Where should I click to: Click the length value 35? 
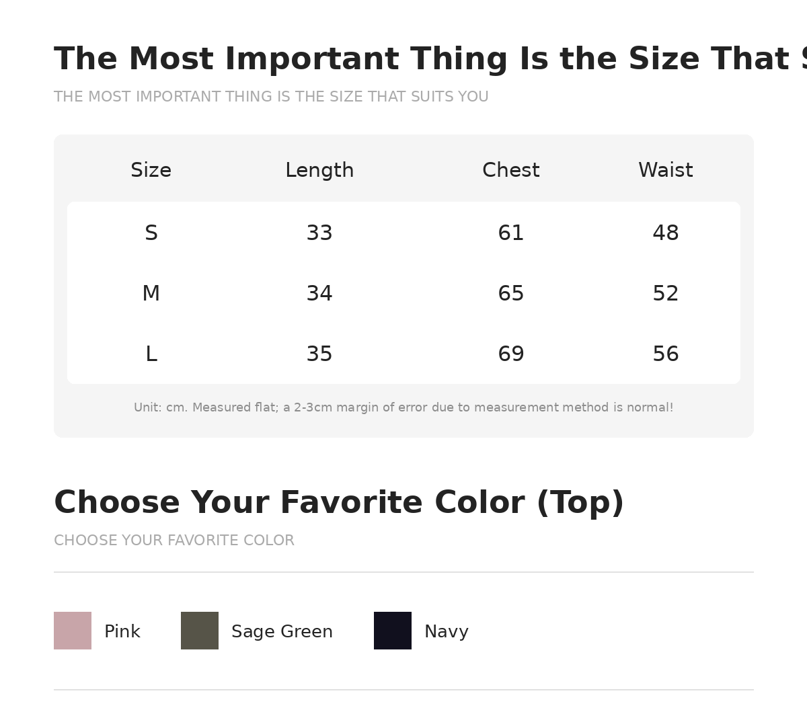pyautogui.click(x=319, y=354)
